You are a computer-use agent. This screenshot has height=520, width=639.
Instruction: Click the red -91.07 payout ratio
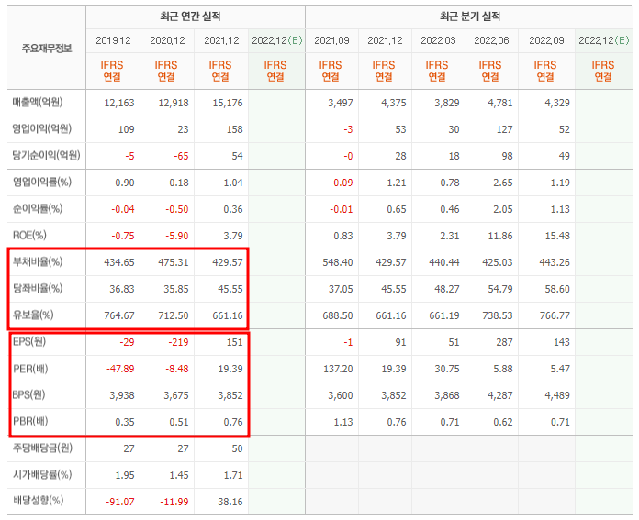(120, 502)
